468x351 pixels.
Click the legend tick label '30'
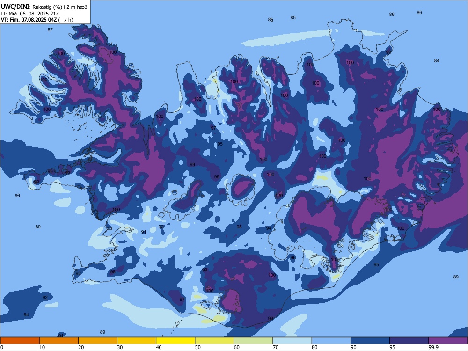point(120,347)
